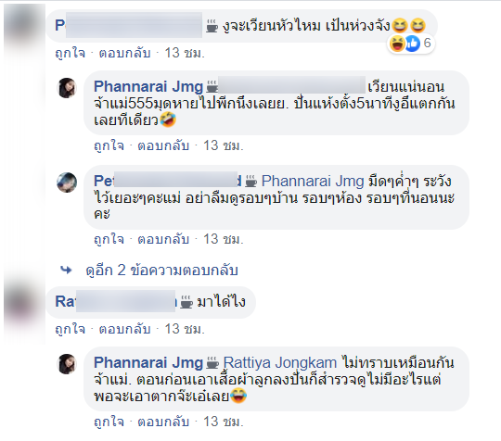
Task: Open Phannarai Jmg mention in Pe's reply
Action: [x=313, y=182]
